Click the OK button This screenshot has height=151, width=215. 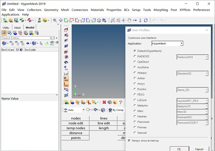tap(179, 149)
